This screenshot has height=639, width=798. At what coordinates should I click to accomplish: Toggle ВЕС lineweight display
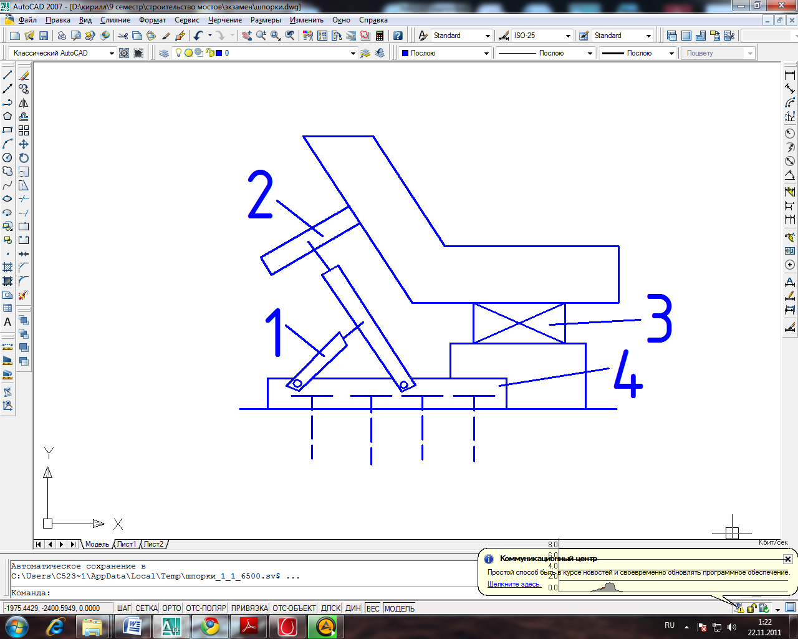tap(373, 608)
